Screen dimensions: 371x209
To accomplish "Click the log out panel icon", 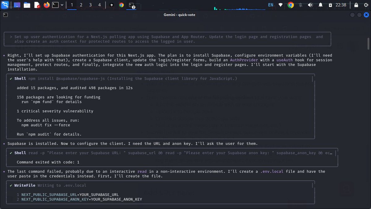I will tap(366, 5).
